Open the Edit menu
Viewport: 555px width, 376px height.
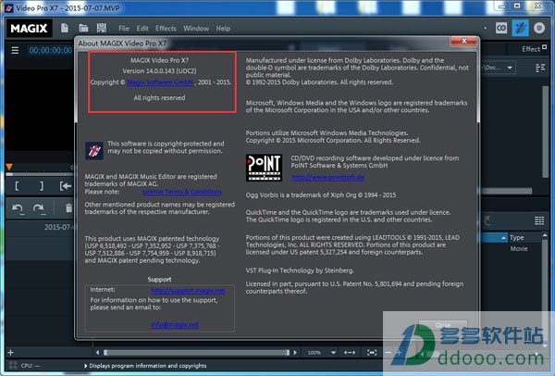point(142,29)
